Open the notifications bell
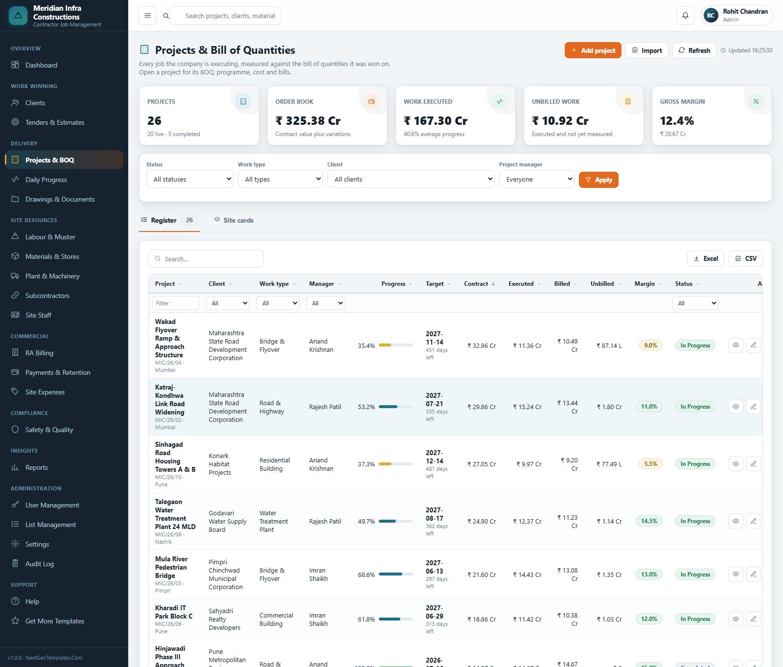 (685, 16)
